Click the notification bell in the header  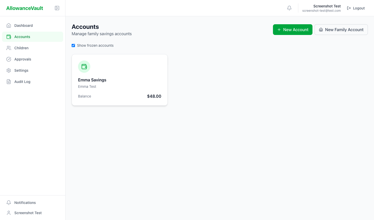[289, 8]
